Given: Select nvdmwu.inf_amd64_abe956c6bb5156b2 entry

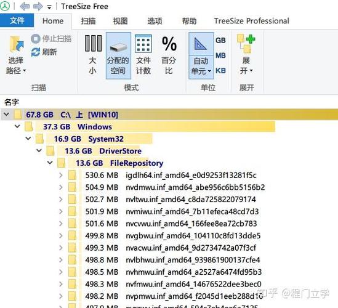Looking at the screenshot, I should click(x=195, y=187).
